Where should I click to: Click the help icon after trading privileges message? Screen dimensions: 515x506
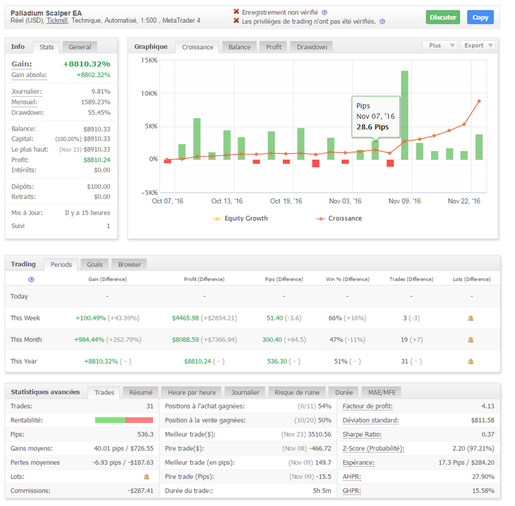pyautogui.click(x=382, y=22)
